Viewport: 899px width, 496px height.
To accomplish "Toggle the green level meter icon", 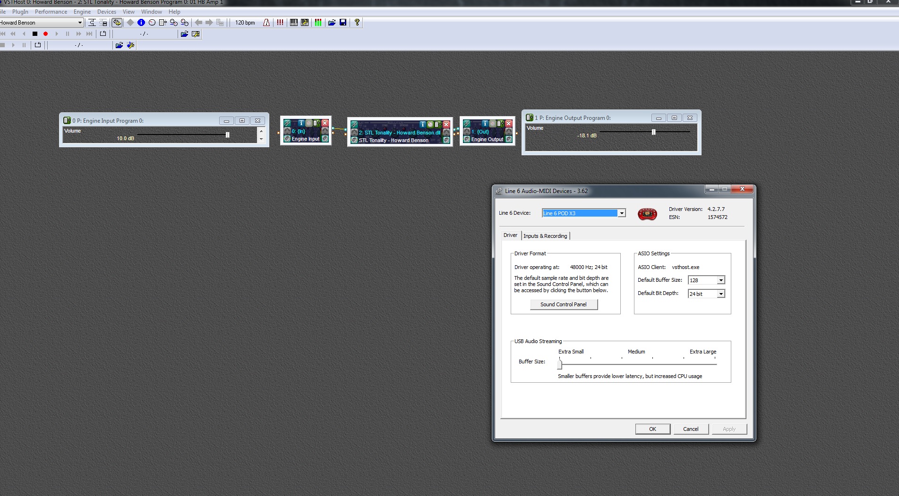I will point(318,22).
